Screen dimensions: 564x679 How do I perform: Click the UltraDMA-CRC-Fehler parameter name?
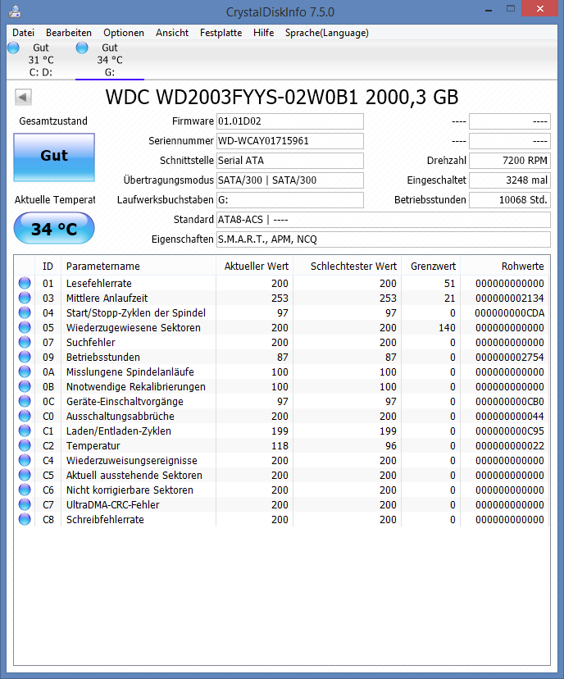112,504
